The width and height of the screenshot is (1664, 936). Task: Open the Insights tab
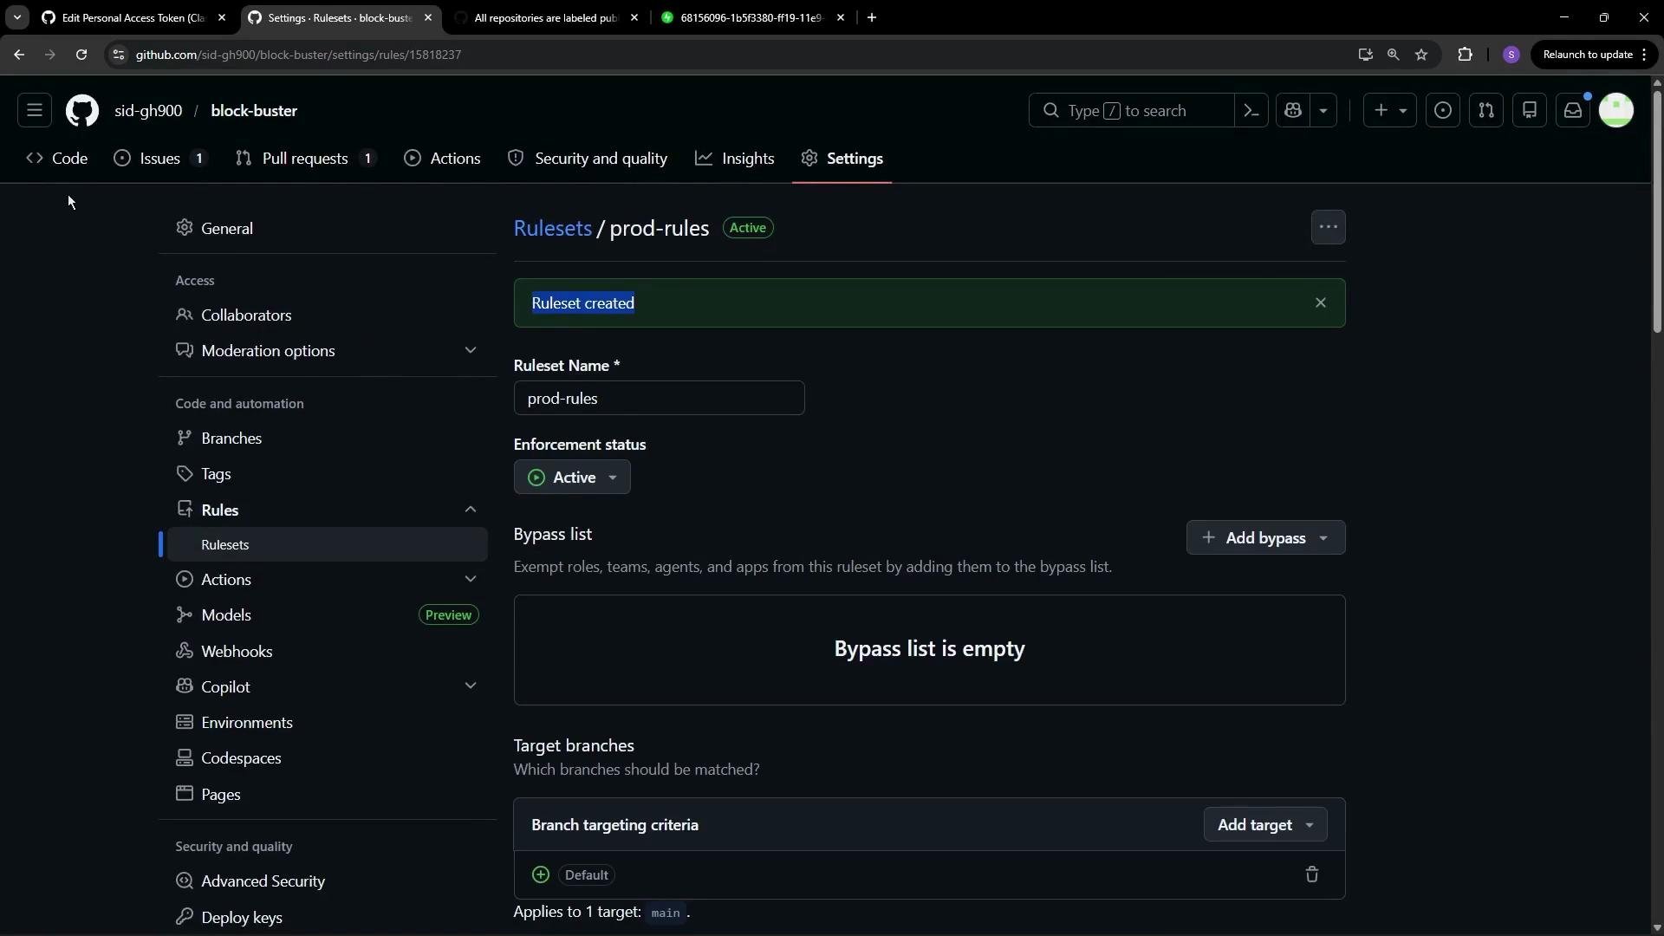(x=735, y=159)
